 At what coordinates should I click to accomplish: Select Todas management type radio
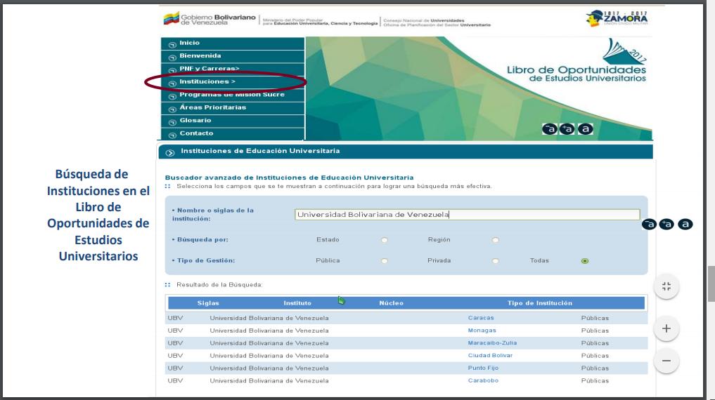(585, 261)
